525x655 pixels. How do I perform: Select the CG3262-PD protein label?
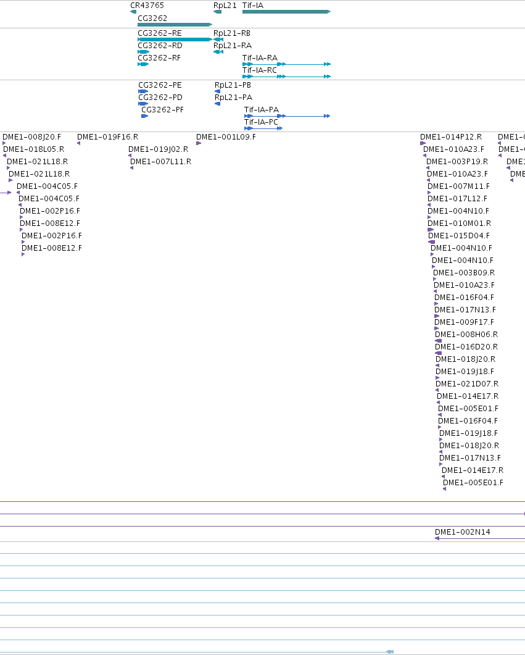(x=160, y=98)
